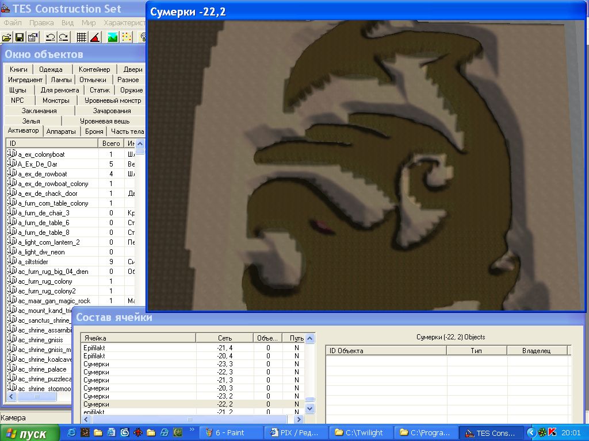Open Kaspersky tray icon
589x441 pixels.
point(552,433)
